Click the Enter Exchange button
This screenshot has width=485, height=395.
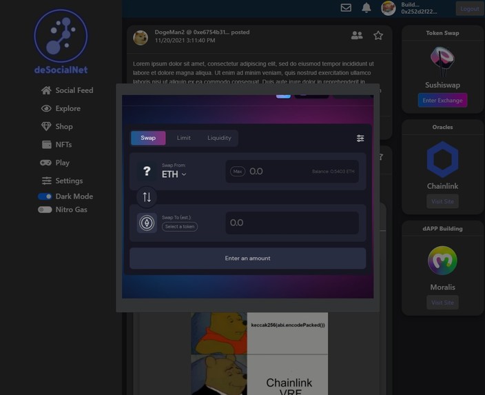tap(442, 100)
